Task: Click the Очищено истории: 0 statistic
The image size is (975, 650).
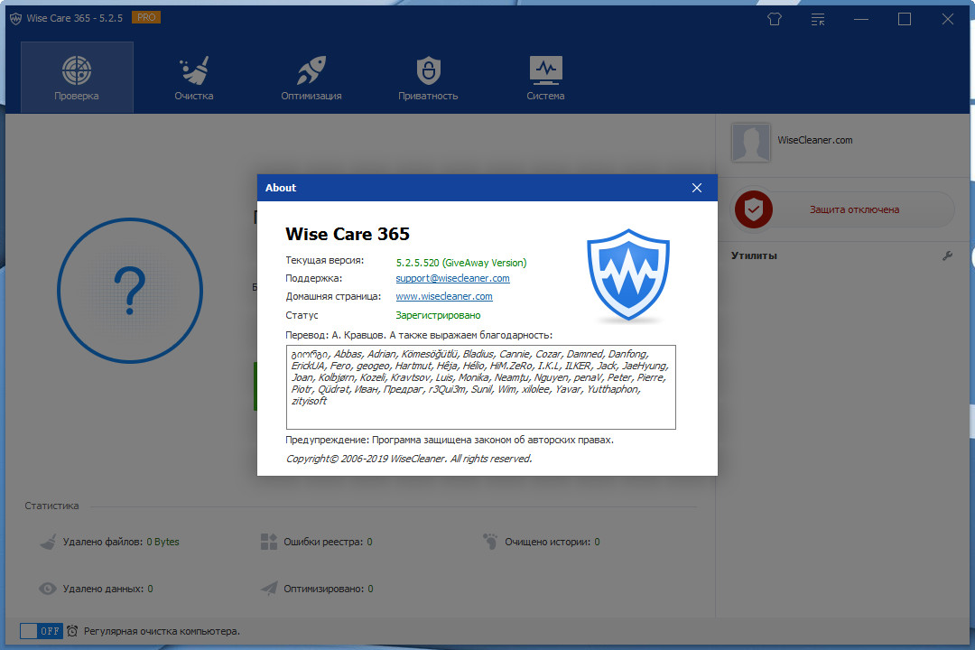Action: click(x=552, y=542)
